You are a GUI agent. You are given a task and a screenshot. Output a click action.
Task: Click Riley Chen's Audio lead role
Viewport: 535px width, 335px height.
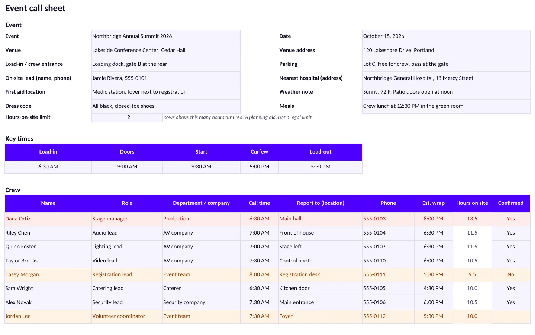(x=127, y=233)
